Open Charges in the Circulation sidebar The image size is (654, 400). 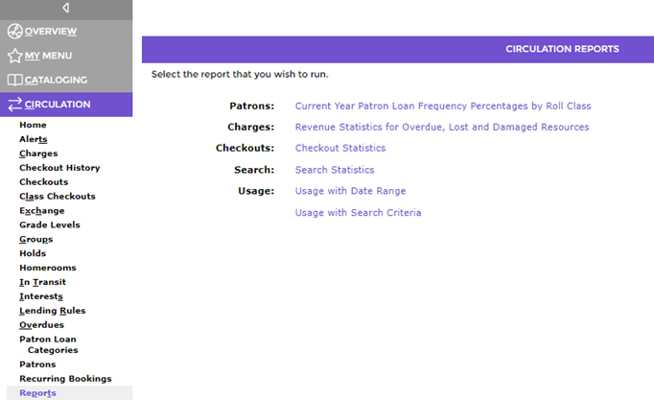pos(38,153)
